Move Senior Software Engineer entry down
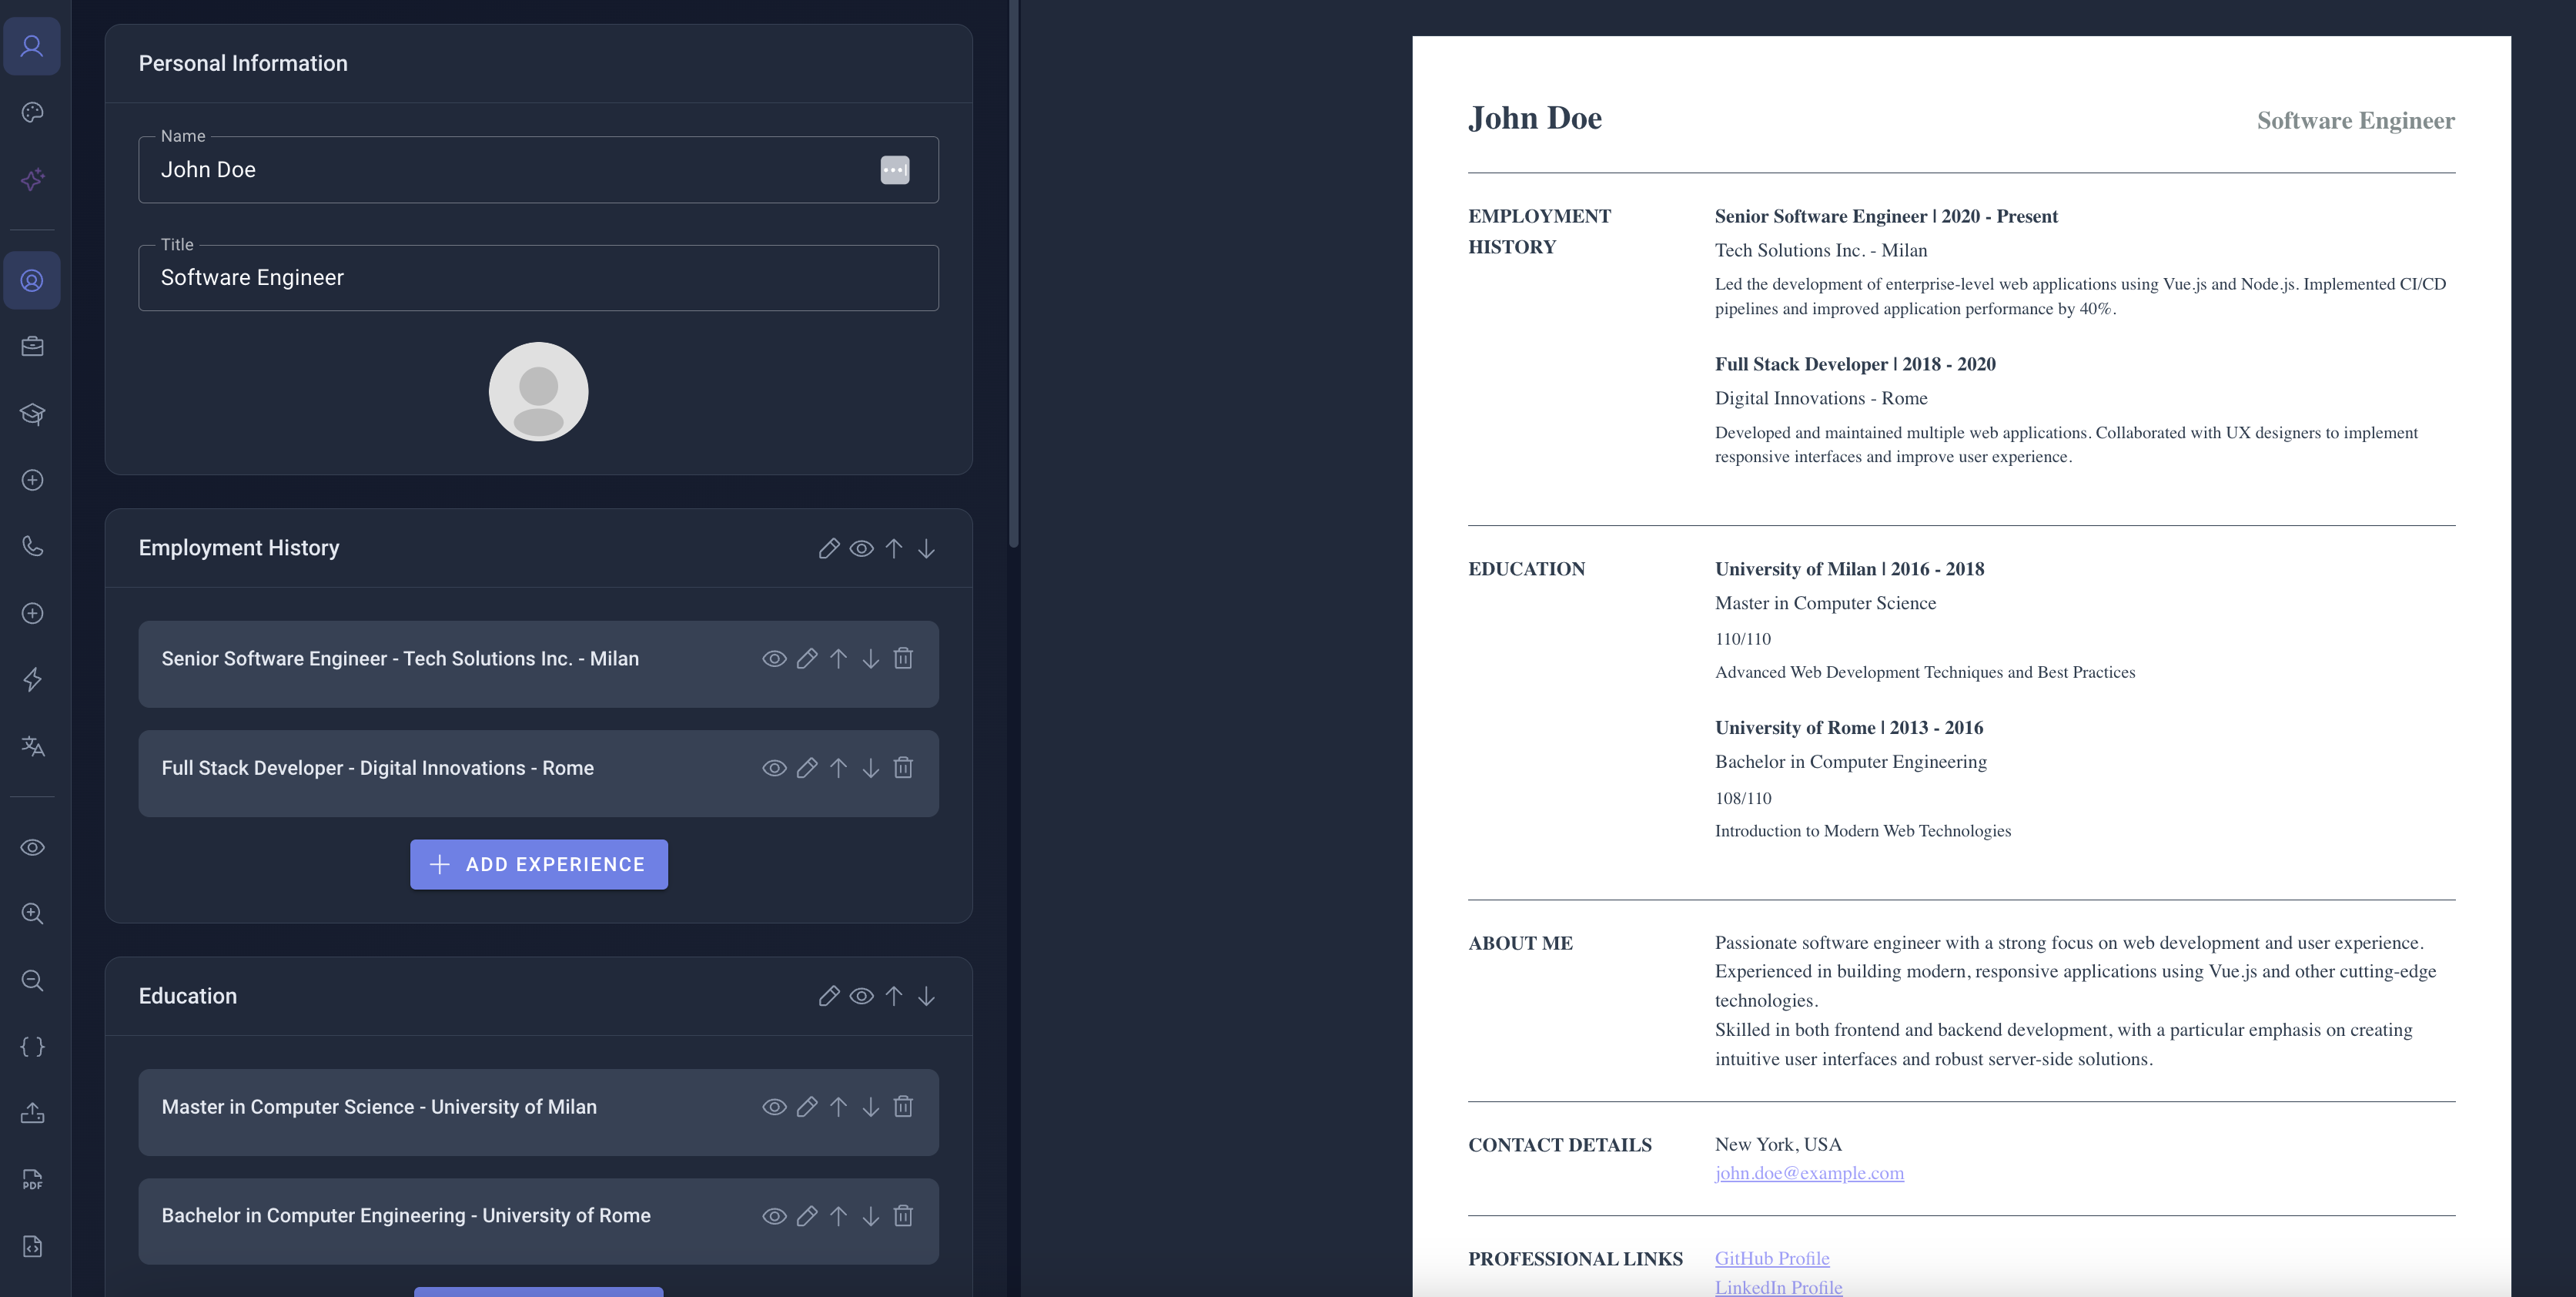The height and width of the screenshot is (1297, 2576). tap(870, 659)
